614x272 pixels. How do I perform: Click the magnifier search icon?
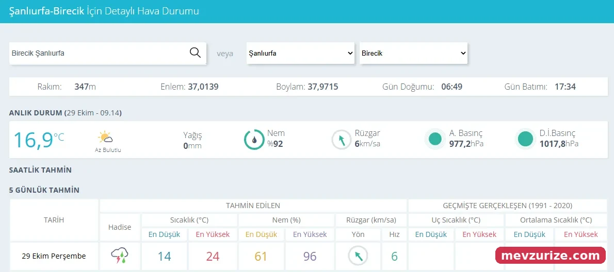pos(195,53)
